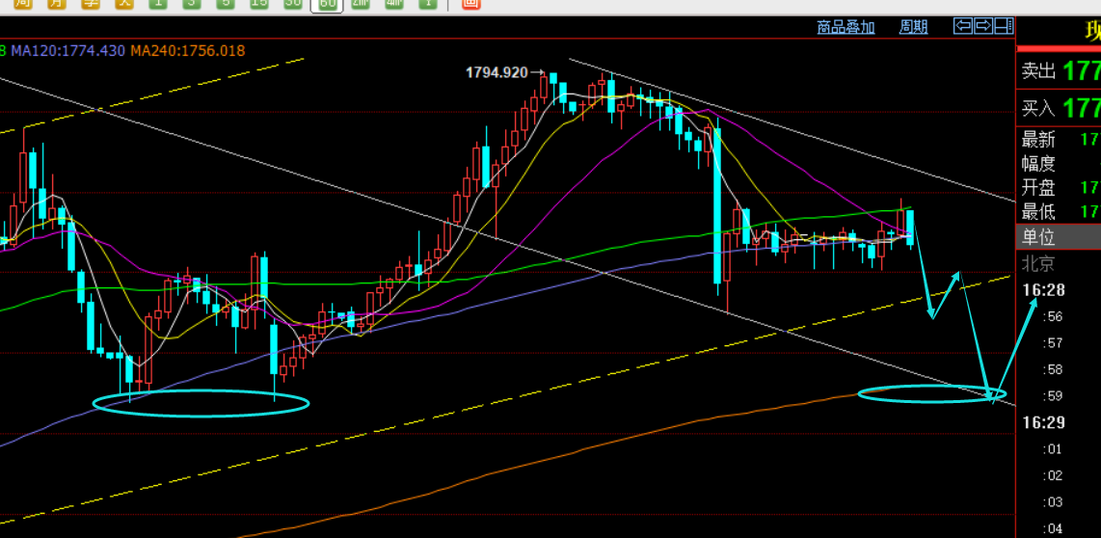
Task: Click the 单位 column header
Action: tap(1059, 236)
